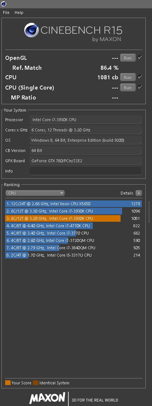Toggle the CPU (Single Core) test checkbox

click(x=140, y=87)
